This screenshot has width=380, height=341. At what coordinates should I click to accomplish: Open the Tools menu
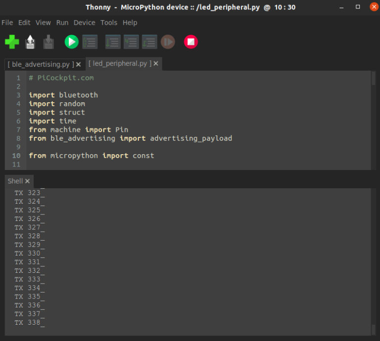pos(109,23)
